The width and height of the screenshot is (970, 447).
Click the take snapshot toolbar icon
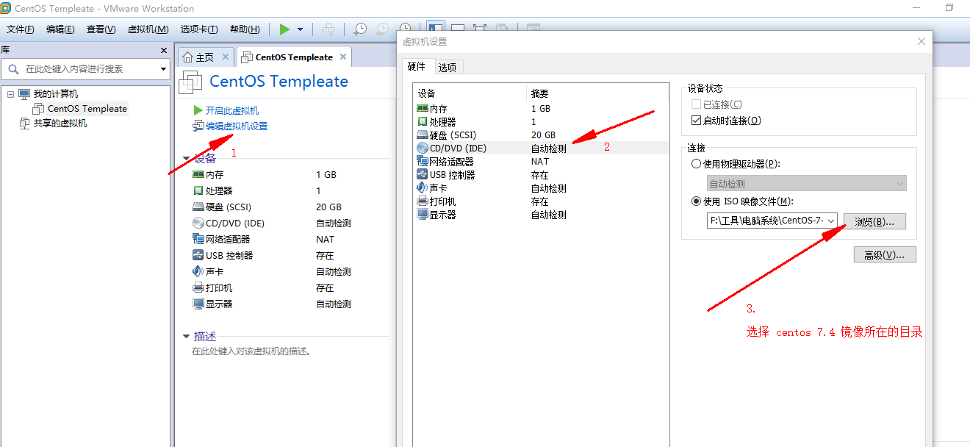[359, 29]
